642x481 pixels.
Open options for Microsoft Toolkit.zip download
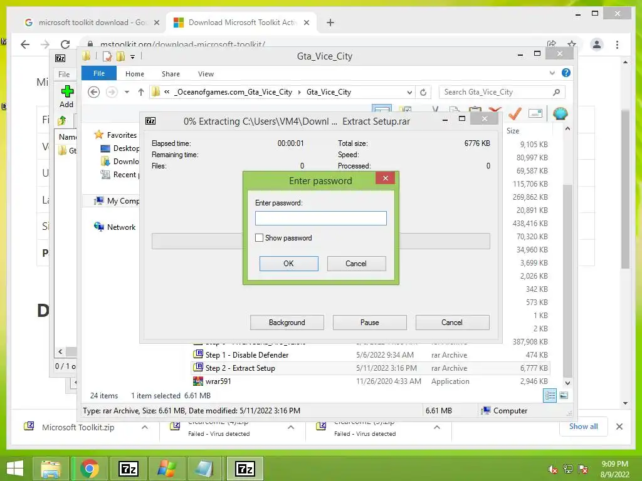click(x=145, y=427)
